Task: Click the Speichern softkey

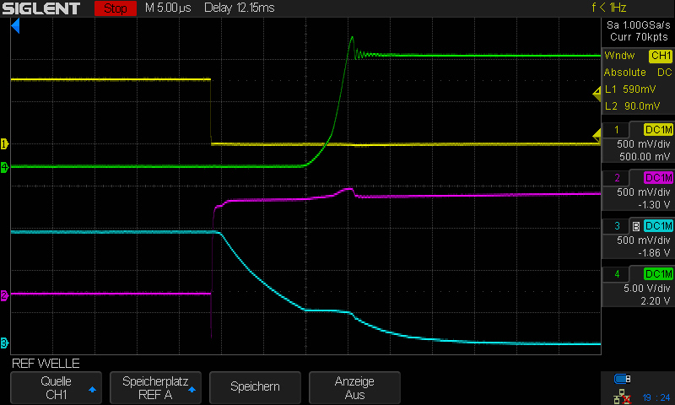Action: point(255,387)
